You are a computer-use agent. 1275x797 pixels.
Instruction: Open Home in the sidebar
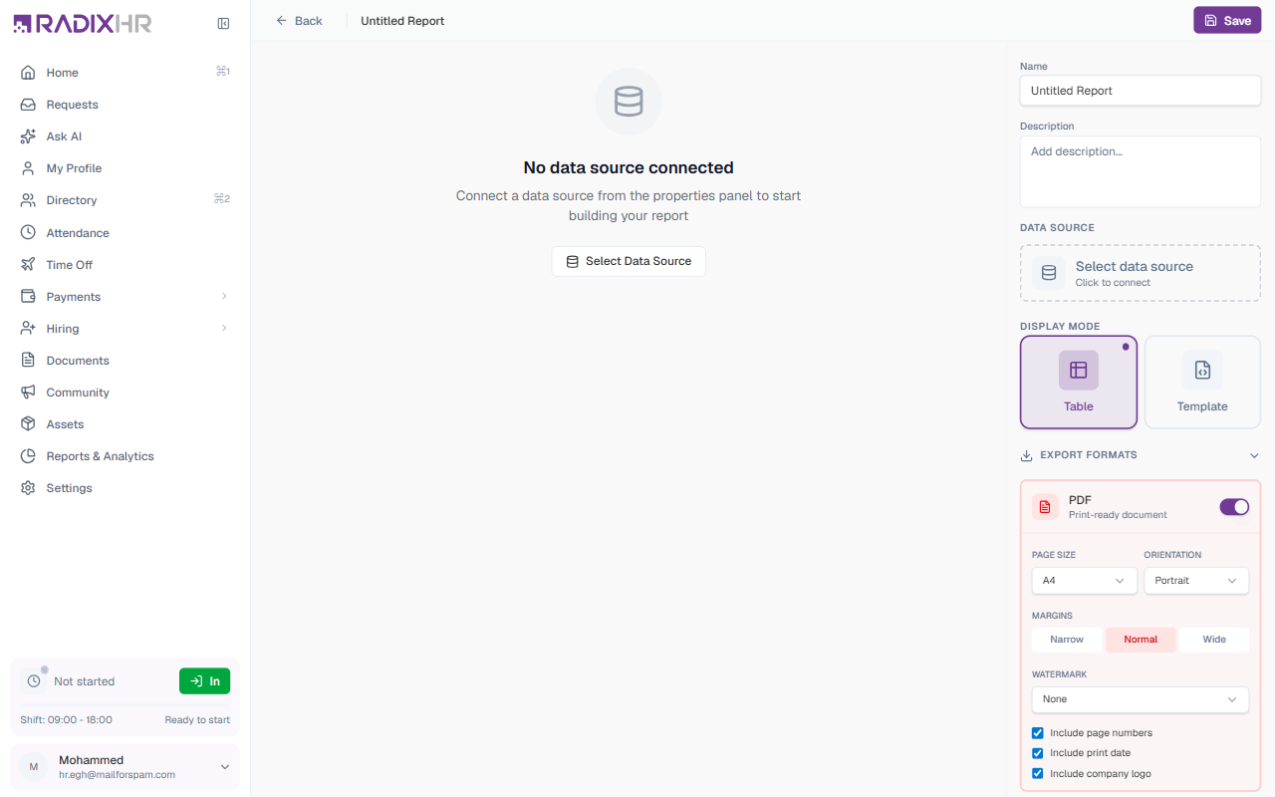(125, 72)
